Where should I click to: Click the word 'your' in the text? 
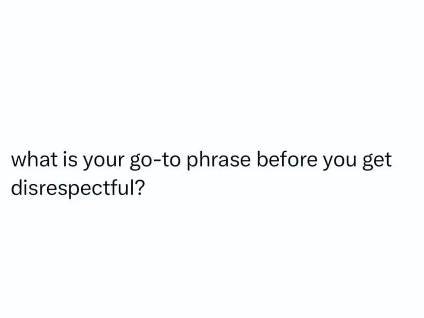[103, 162]
